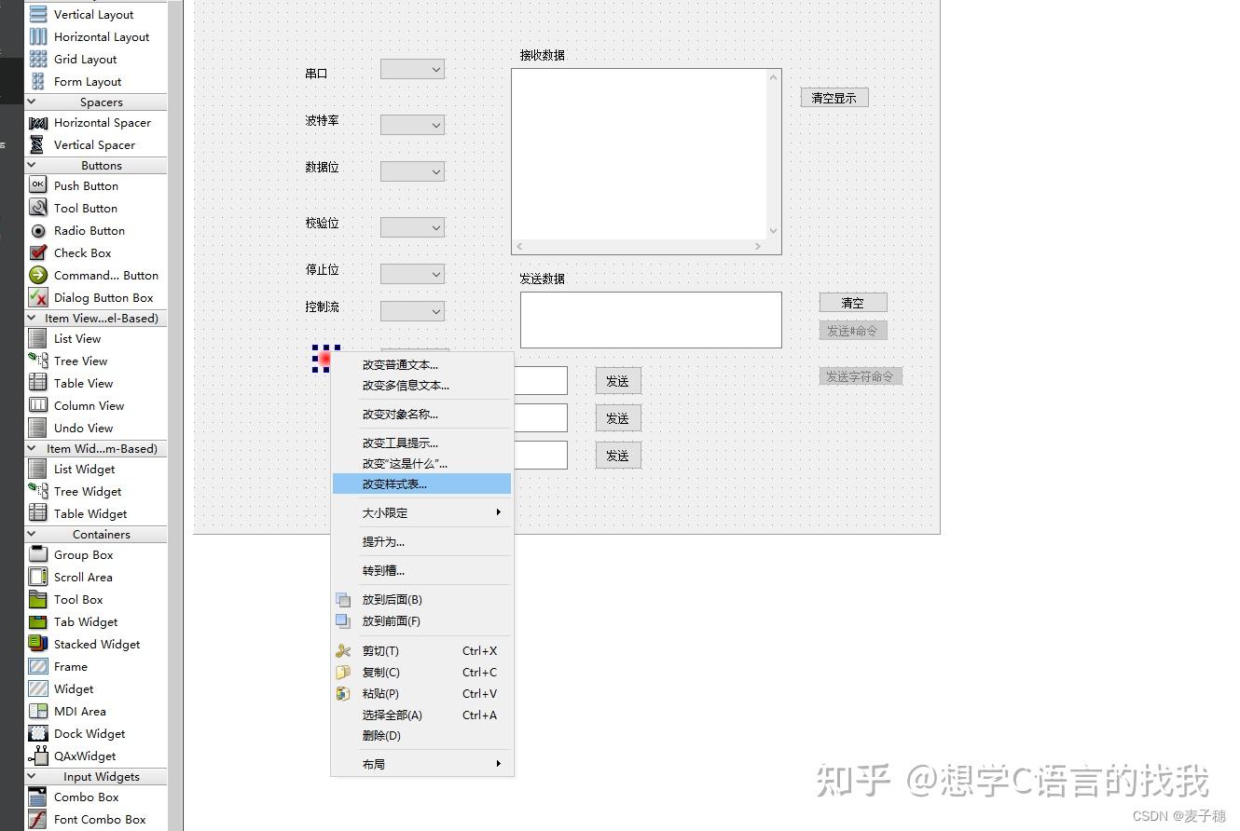Select the Table Widget icon
This screenshot has width=1240, height=831.
point(37,513)
